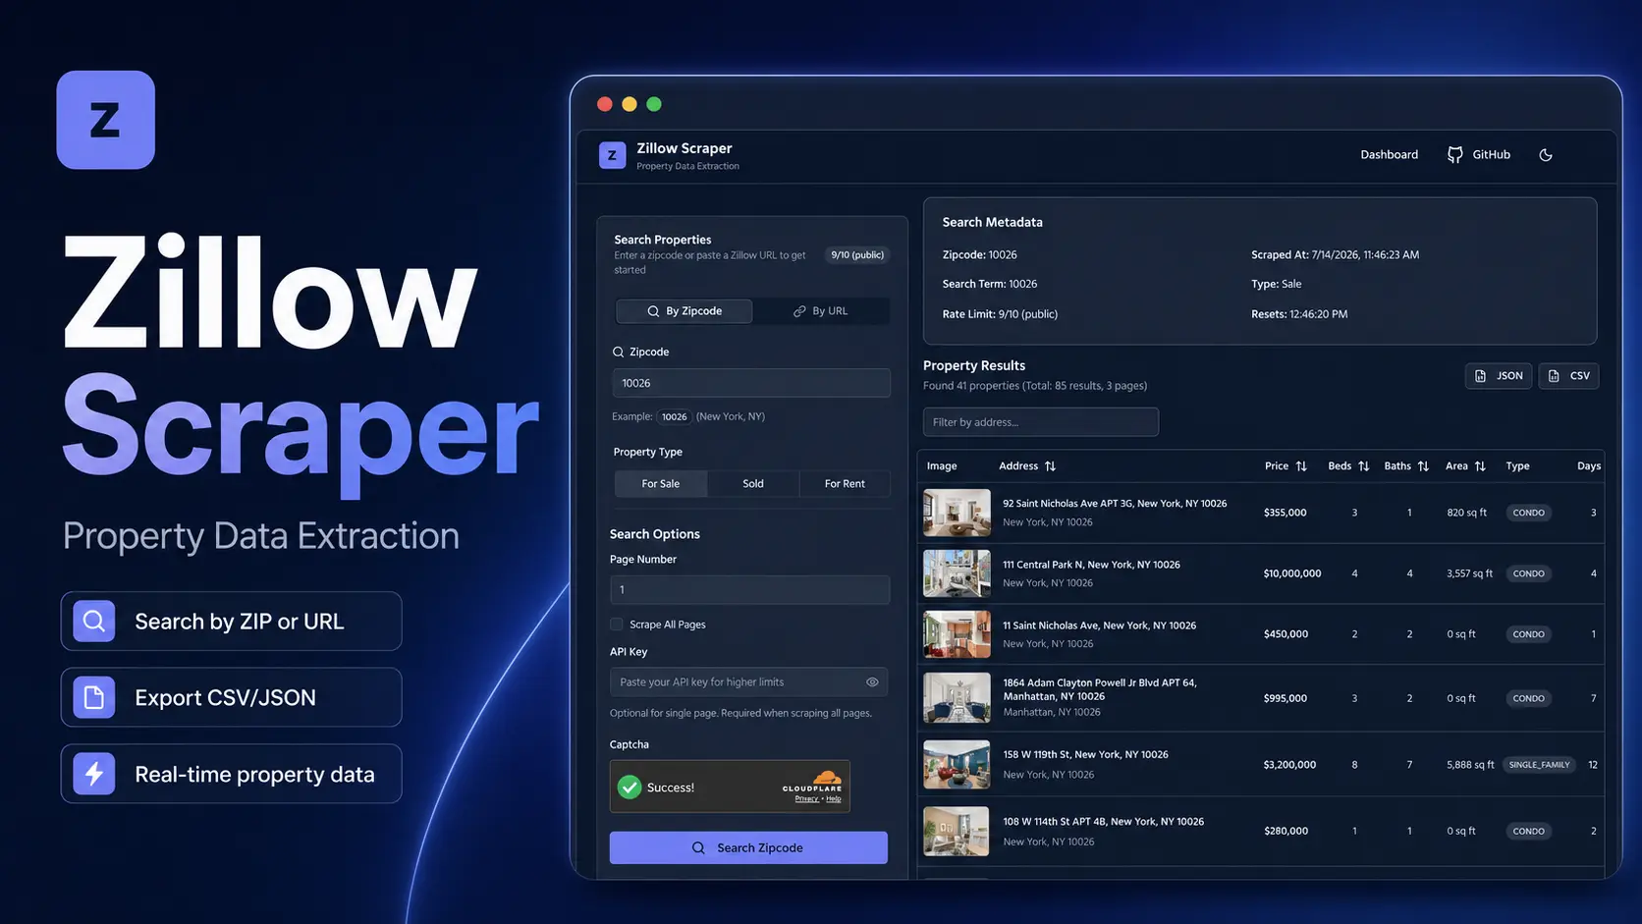The image size is (1642, 924).
Task: Select Sold property type
Action: 753,483
